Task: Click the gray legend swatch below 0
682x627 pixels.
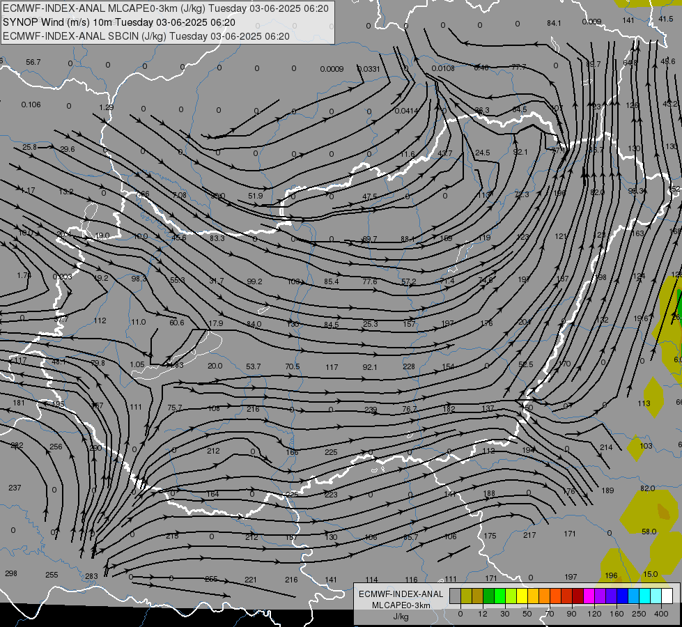Action: (x=456, y=596)
